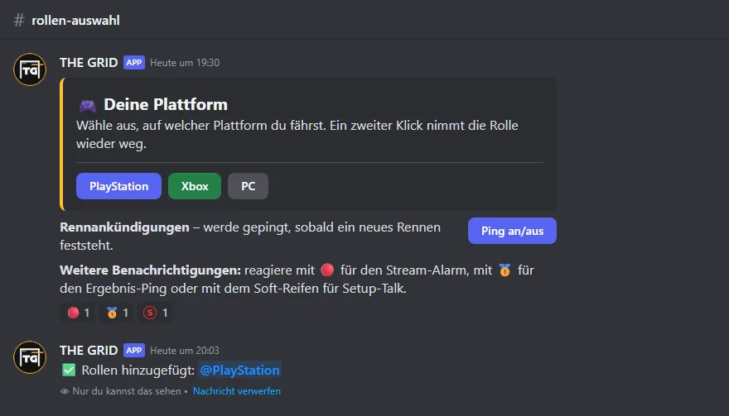Toggle the medal Ergebnis-Ping reaction
The width and height of the screenshot is (729, 416).
[x=116, y=313]
